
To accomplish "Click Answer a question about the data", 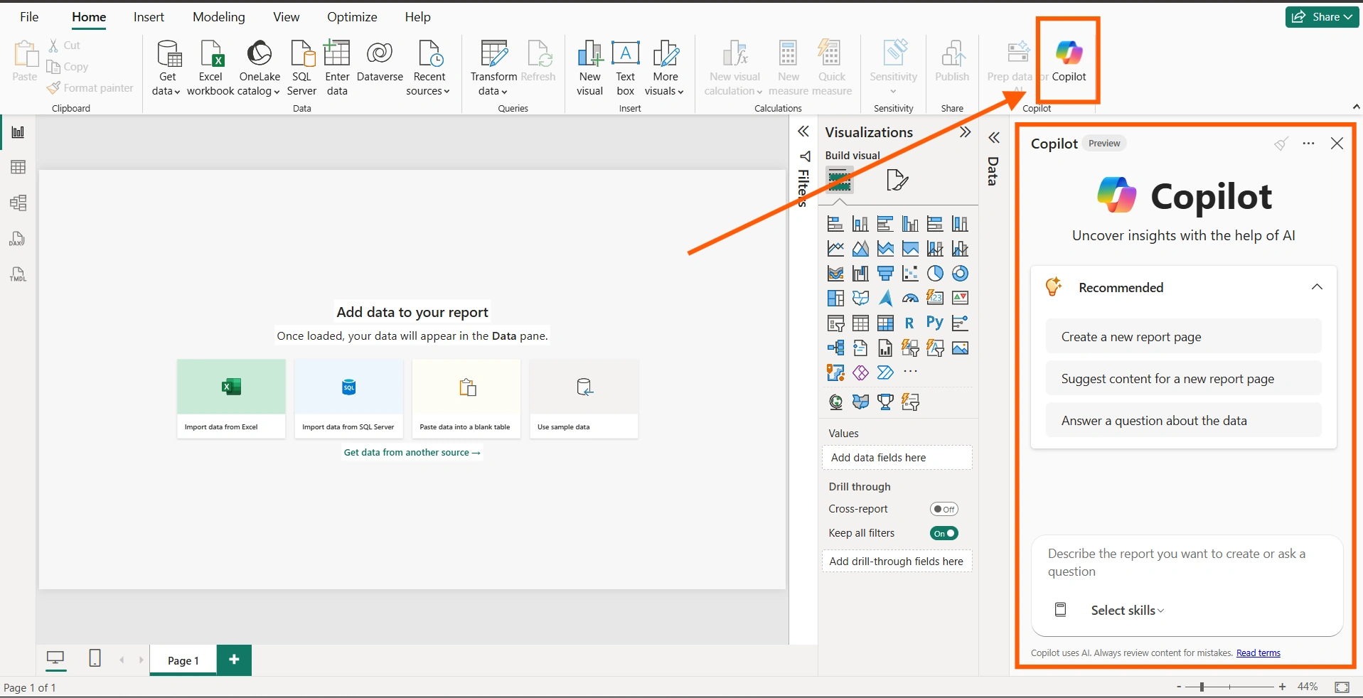I will (1183, 421).
